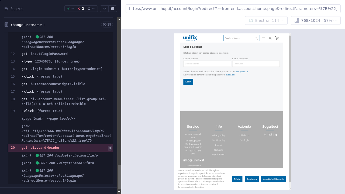The width and height of the screenshot is (345, 194).
Task: Click the account user icon
Action: click(x=270, y=38)
